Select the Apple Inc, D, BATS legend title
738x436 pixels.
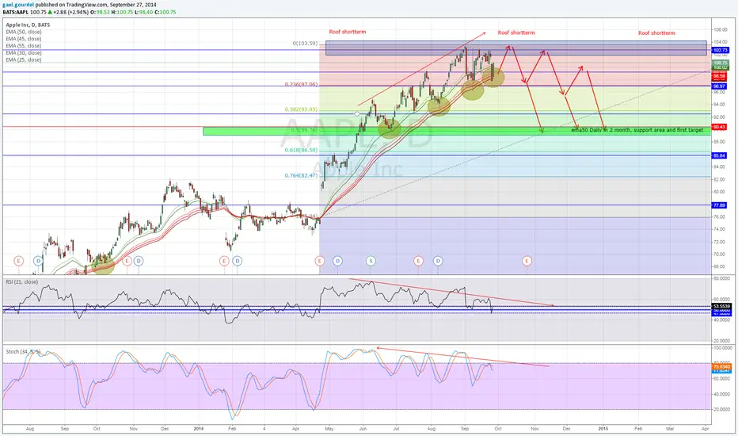point(28,25)
